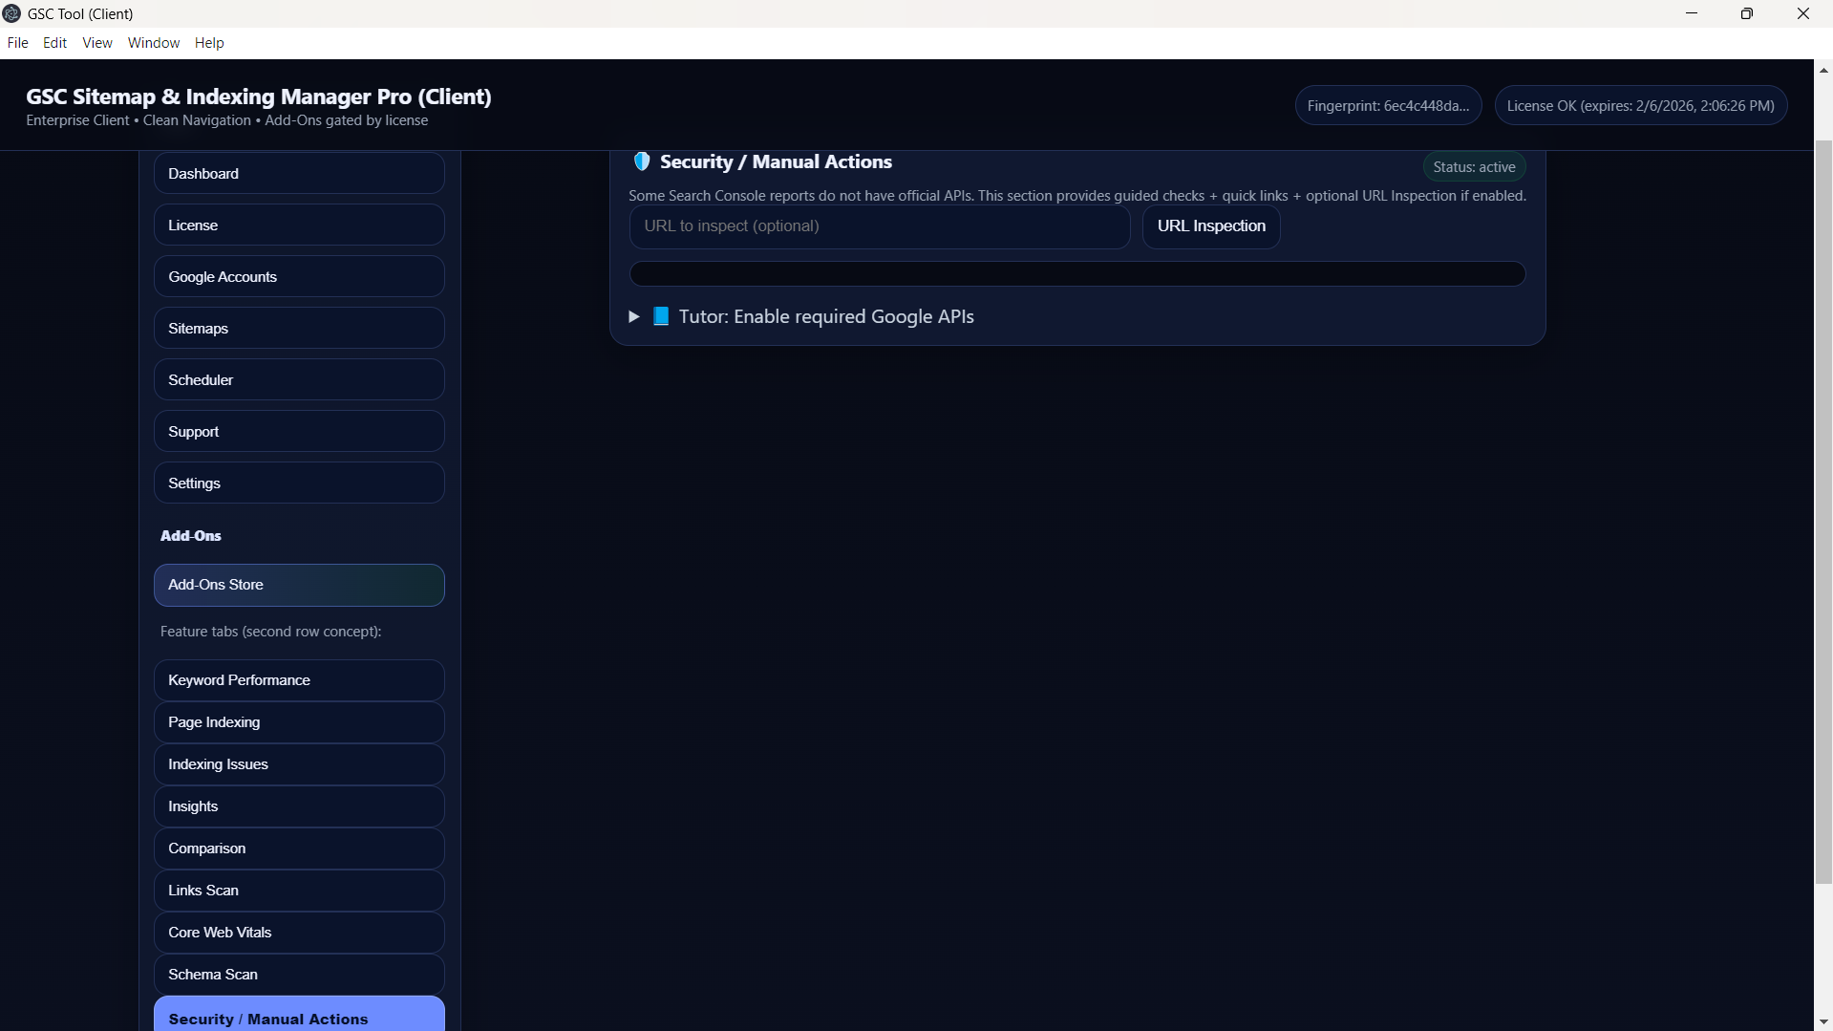The width and height of the screenshot is (1833, 1031).
Task: Click the scrollbar up arrow
Action: pos(1823,70)
